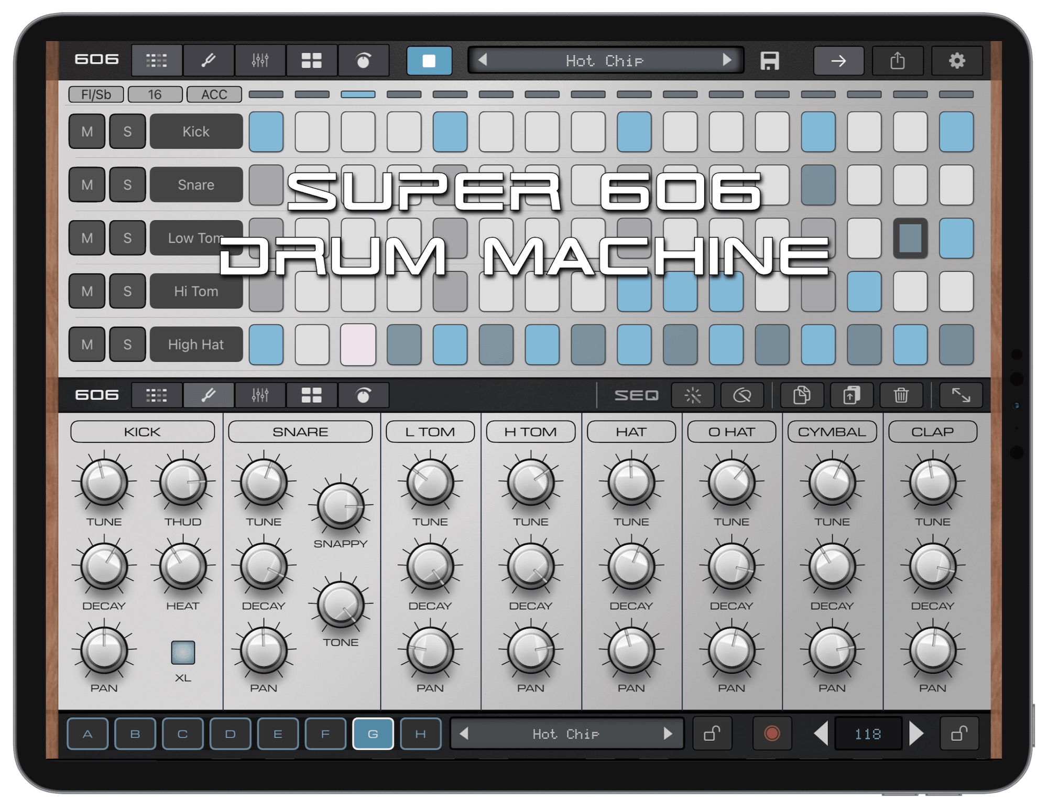This screenshot has width=1048, height=809.
Task: Open mixer sliders in lower panel bar
Action: click(x=260, y=395)
